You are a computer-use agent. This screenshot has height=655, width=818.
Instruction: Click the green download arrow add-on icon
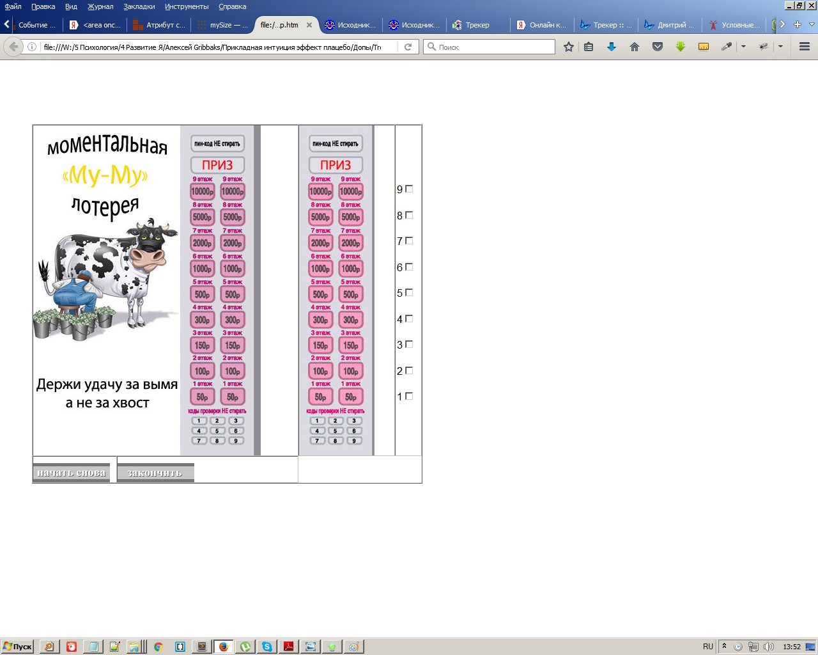pyautogui.click(x=681, y=47)
